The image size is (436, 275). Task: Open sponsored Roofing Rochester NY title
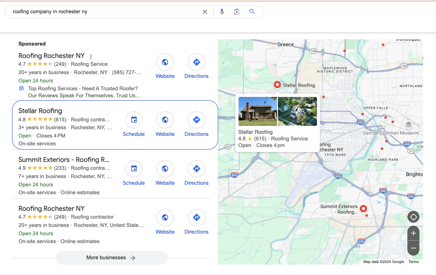click(x=51, y=55)
